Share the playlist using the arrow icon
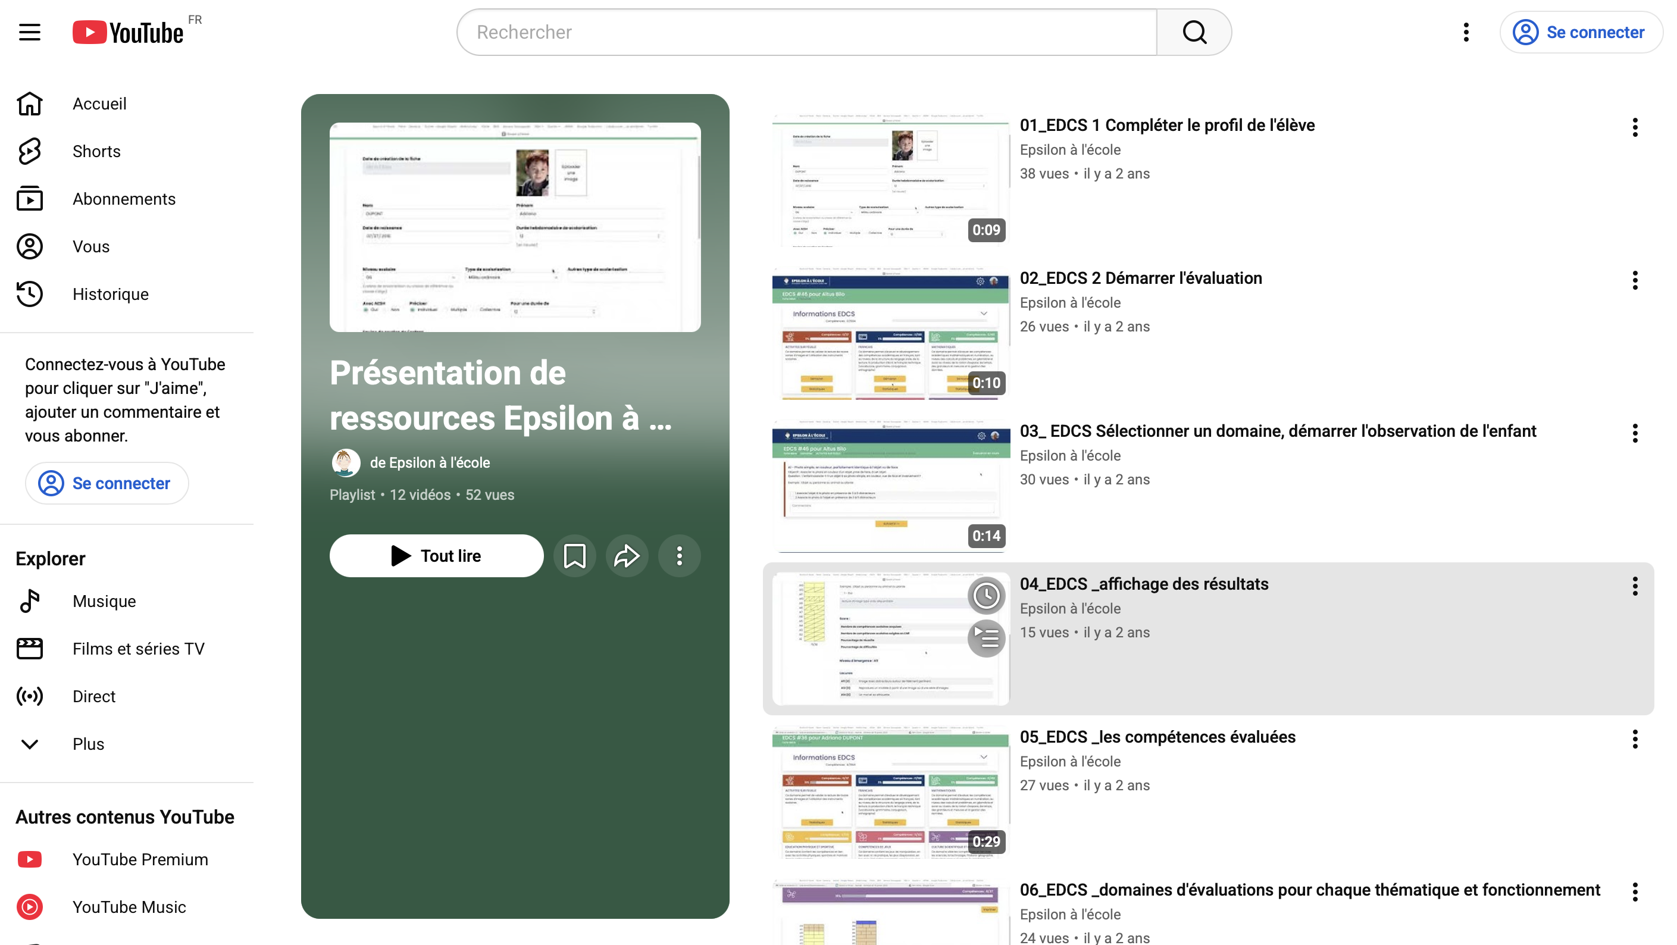 [626, 556]
